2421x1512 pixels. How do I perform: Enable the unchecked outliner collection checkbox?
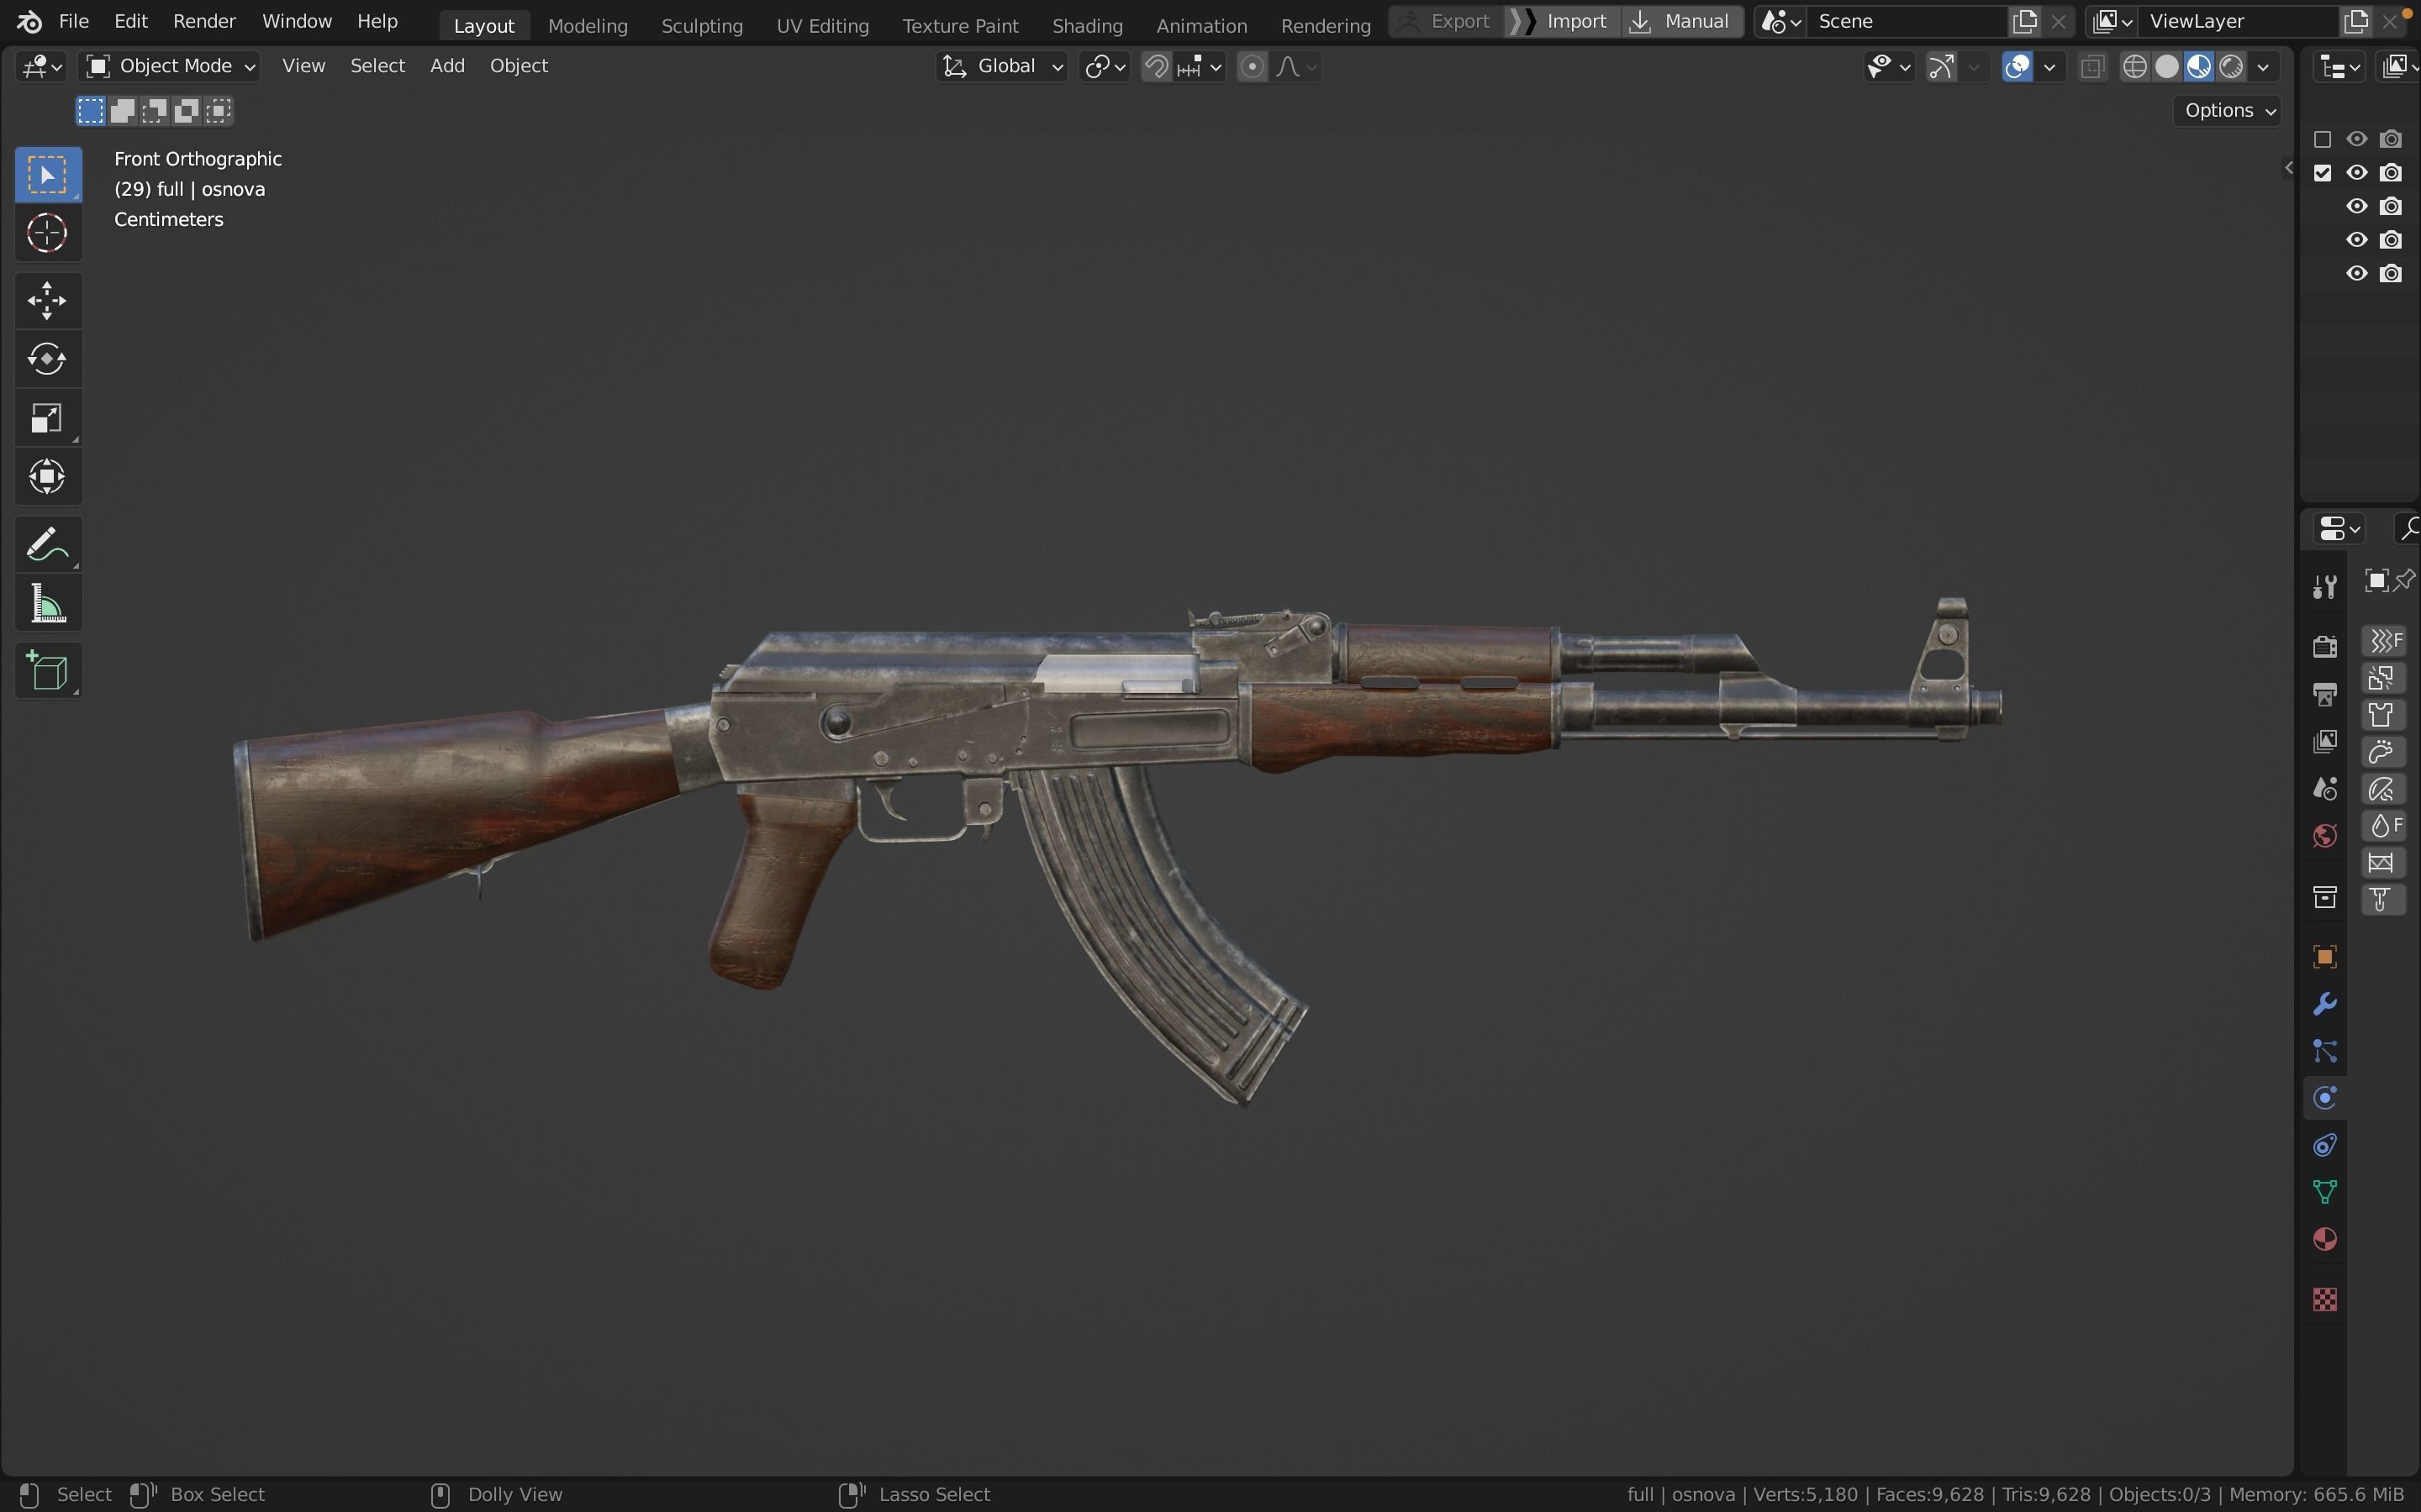point(2323,139)
